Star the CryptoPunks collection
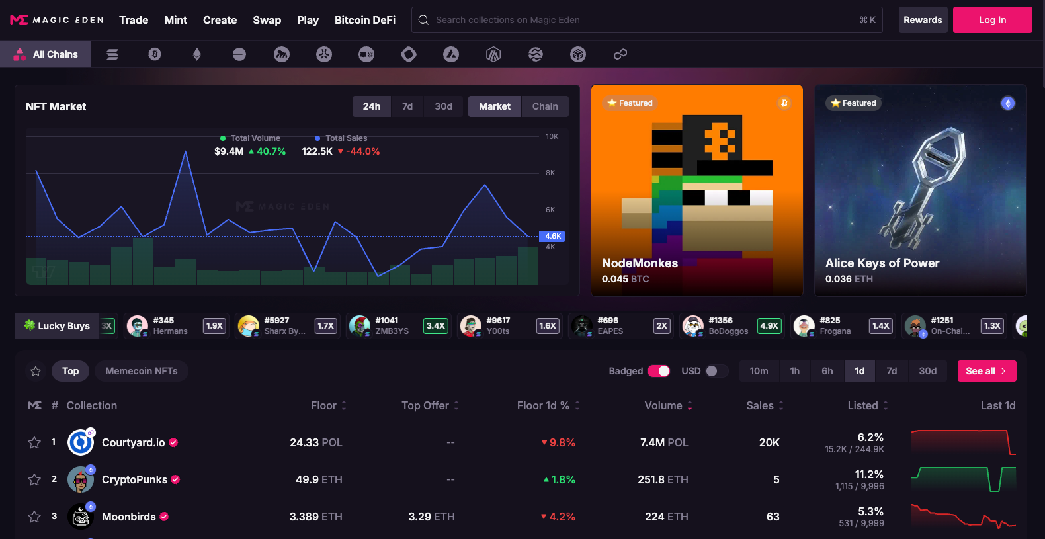1045x539 pixels. coord(34,479)
